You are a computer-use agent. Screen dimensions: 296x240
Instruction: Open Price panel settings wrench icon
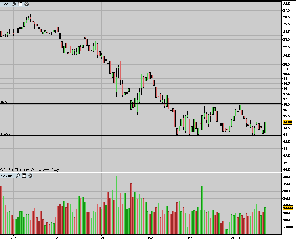pos(14,4)
